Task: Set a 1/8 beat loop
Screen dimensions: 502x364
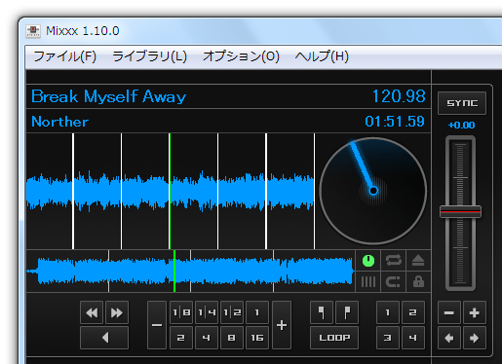Action: 181,312
